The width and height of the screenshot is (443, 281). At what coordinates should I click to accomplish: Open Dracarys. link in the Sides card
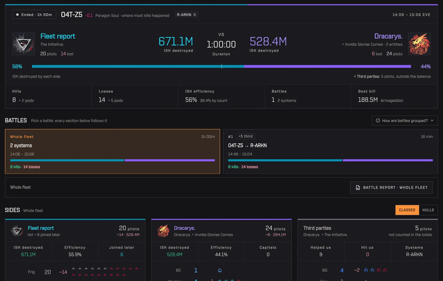coord(184,228)
